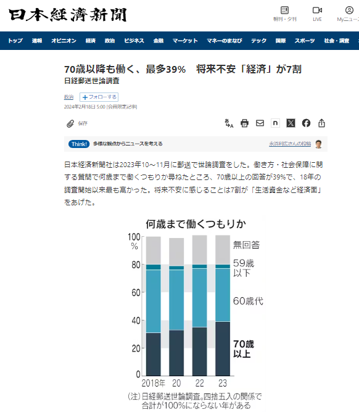Screen dimensions: 359x415
Task: Share the article on note icon
Action: (x=275, y=123)
